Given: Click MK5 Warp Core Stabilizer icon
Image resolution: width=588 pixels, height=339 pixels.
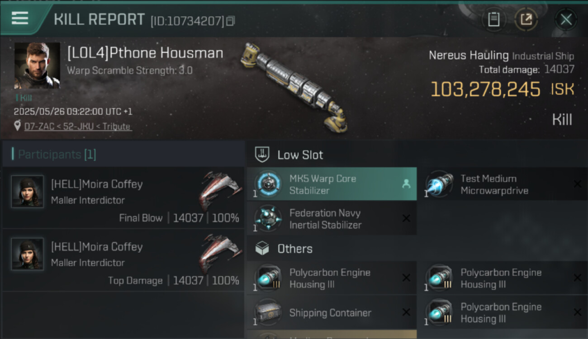Looking at the screenshot, I should (268, 184).
